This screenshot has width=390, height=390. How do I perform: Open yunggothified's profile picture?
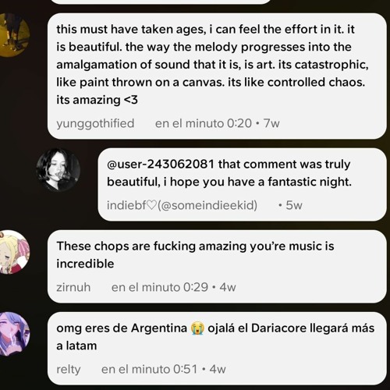point(12,35)
